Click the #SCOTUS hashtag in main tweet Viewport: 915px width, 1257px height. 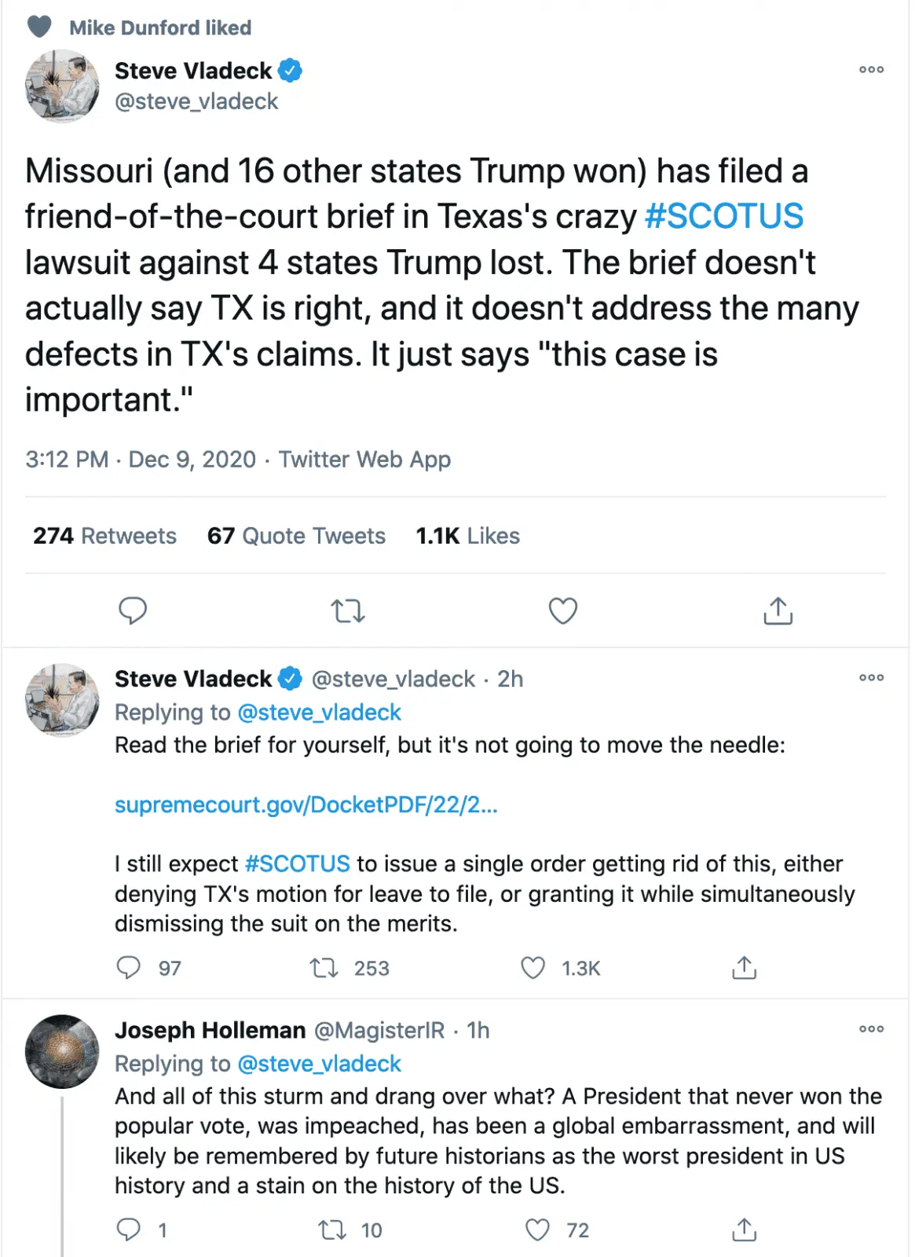[723, 216]
